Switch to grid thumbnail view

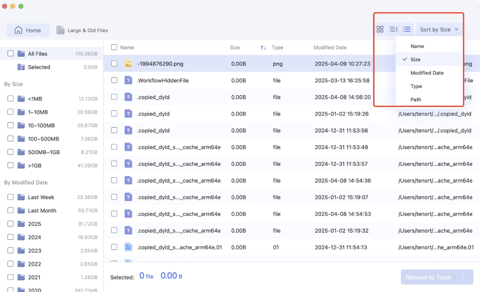click(380, 29)
